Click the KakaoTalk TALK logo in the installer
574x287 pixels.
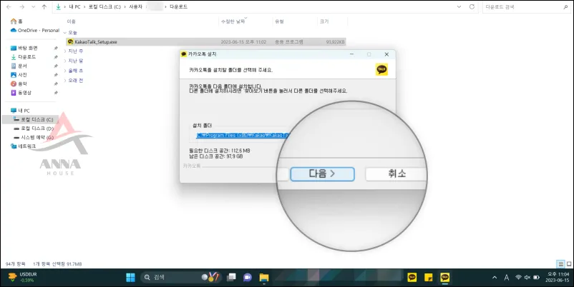(381, 69)
